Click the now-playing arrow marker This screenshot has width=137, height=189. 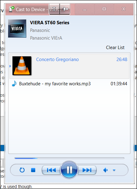(10, 66)
